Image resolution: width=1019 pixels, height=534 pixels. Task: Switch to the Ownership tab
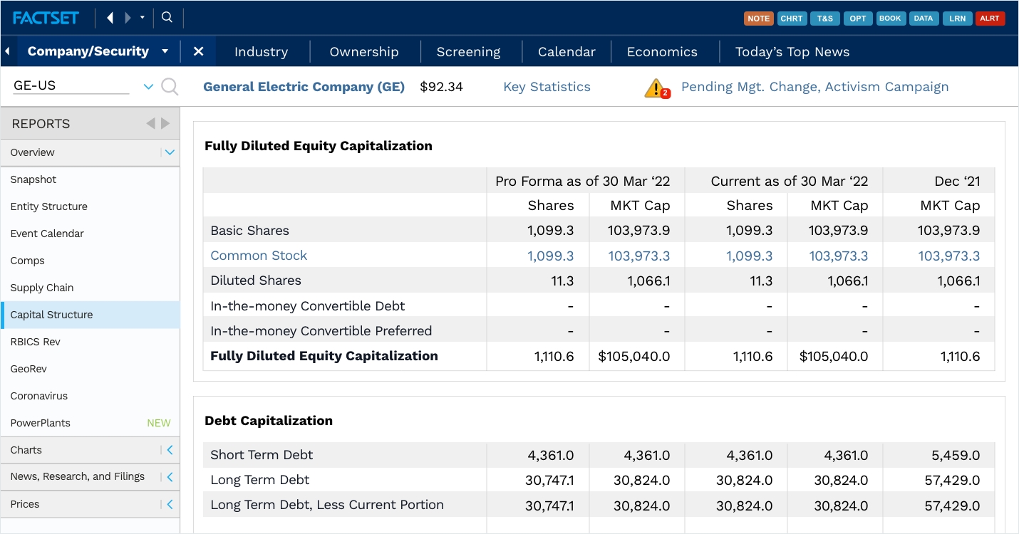[x=364, y=52]
